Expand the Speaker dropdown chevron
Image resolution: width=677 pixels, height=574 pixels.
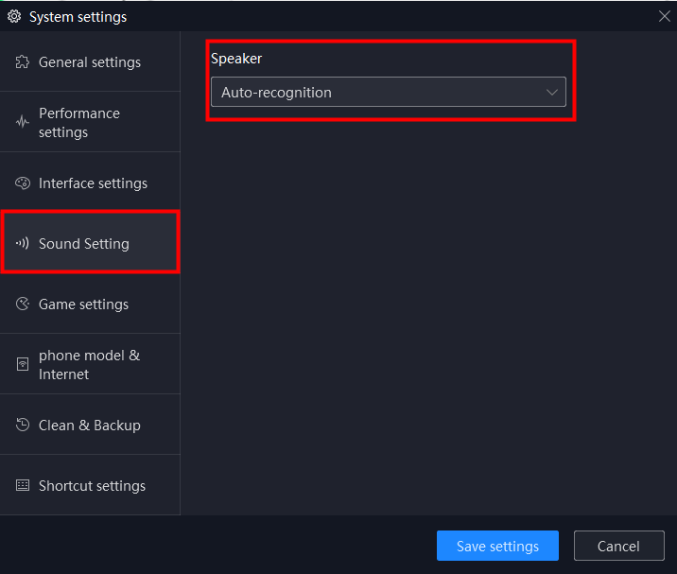552,92
